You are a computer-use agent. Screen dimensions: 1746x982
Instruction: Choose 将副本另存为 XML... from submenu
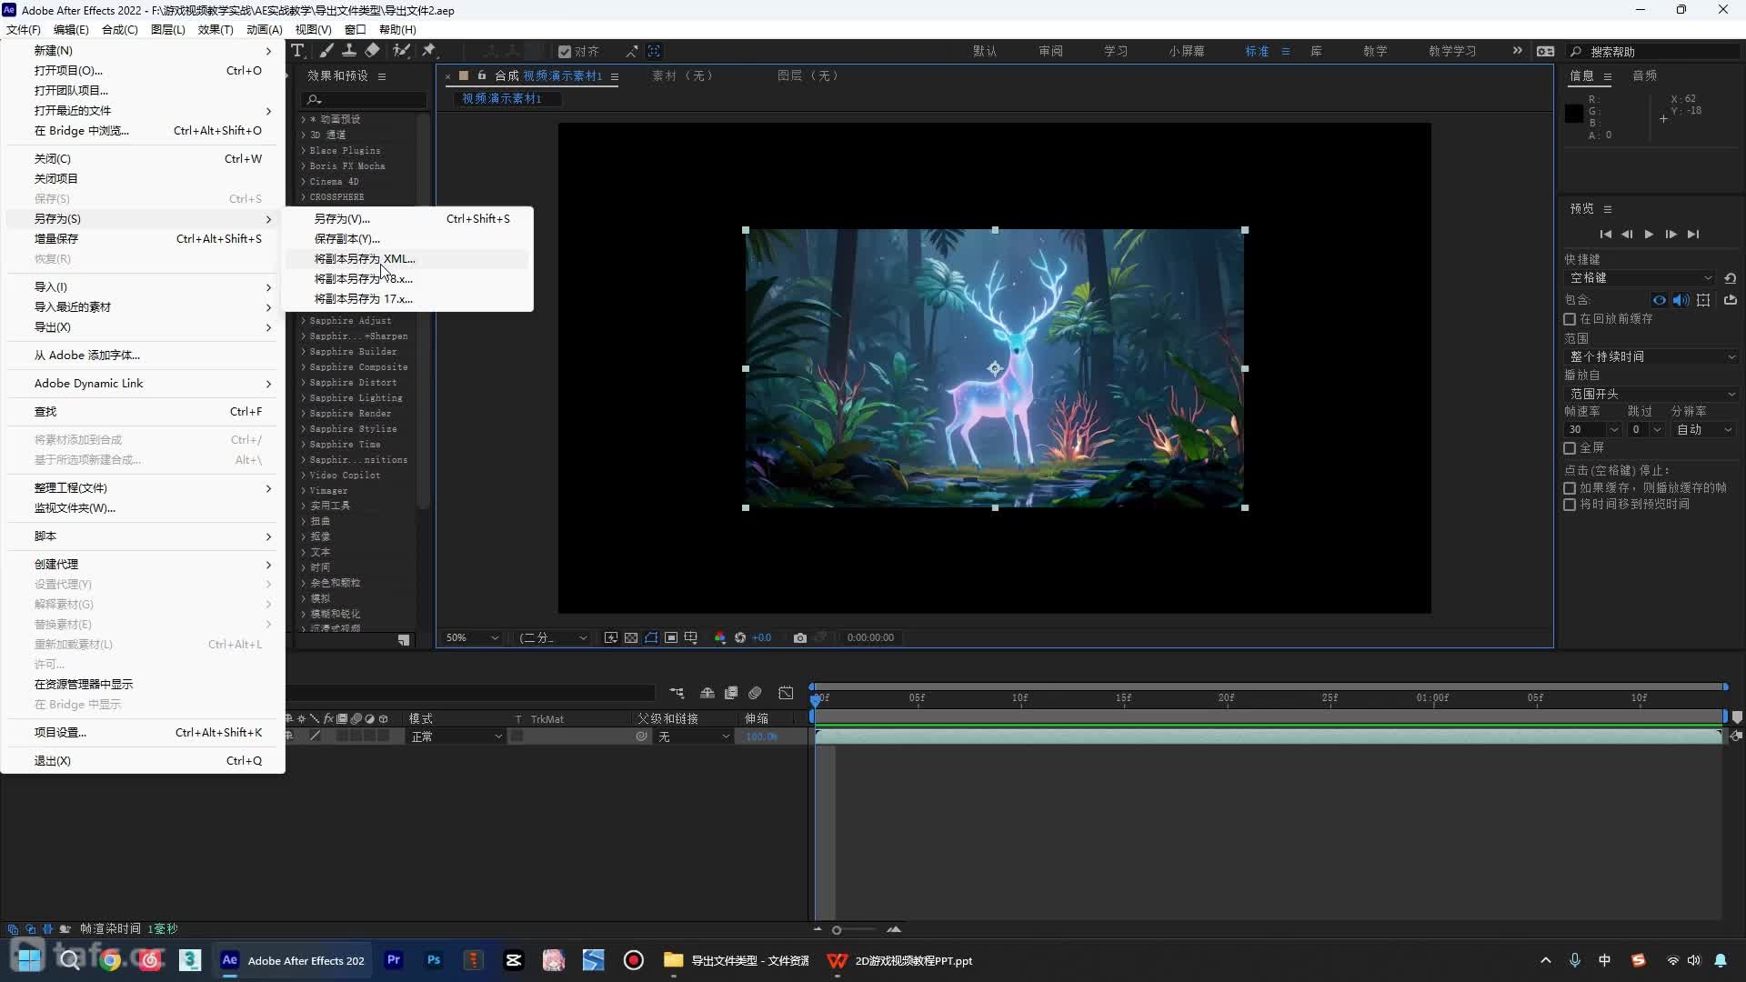click(x=407, y=259)
